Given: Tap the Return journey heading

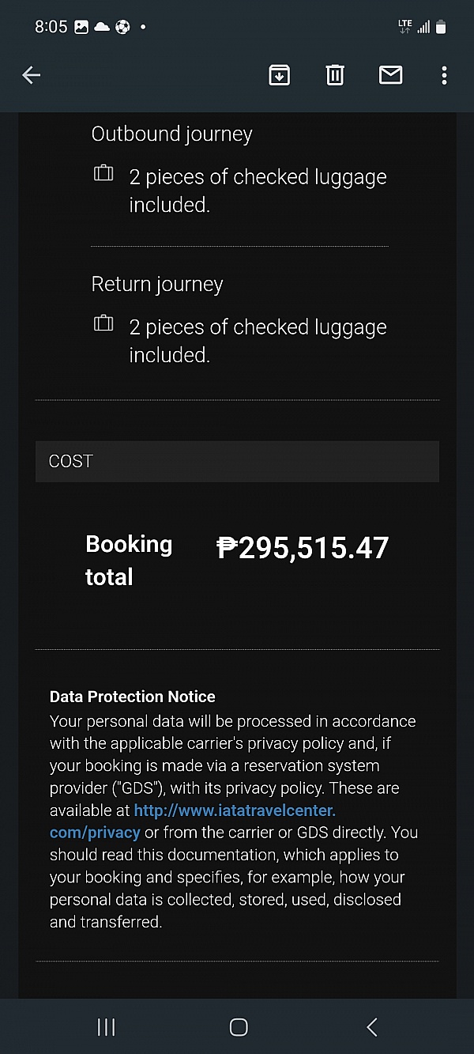Looking at the screenshot, I should pyautogui.click(x=157, y=284).
